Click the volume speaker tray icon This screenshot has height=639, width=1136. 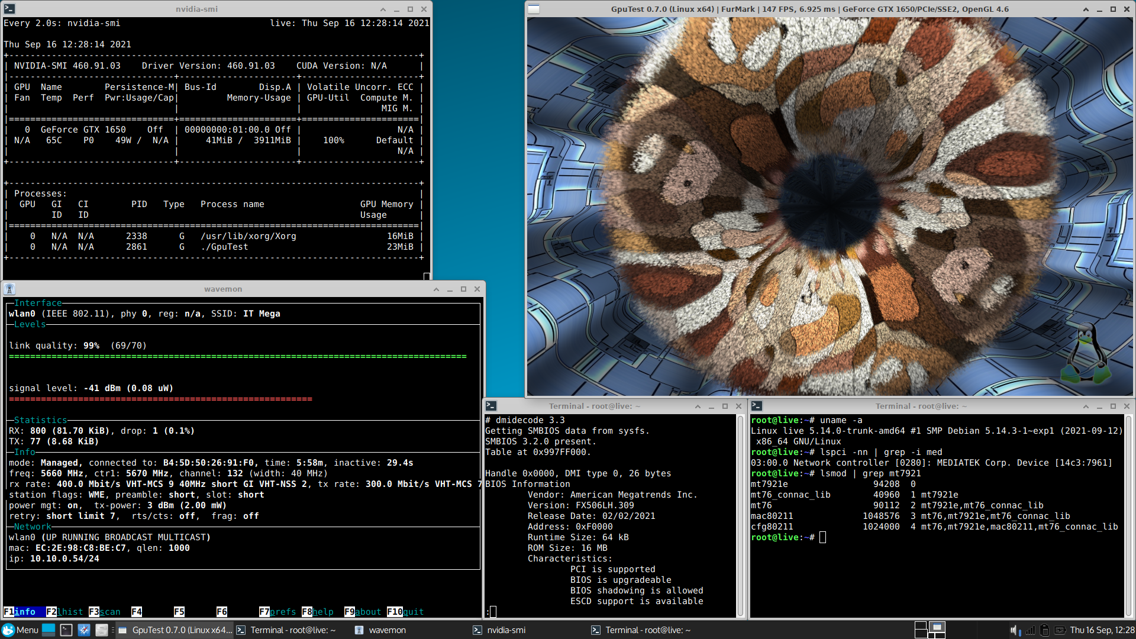[1015, 630]
